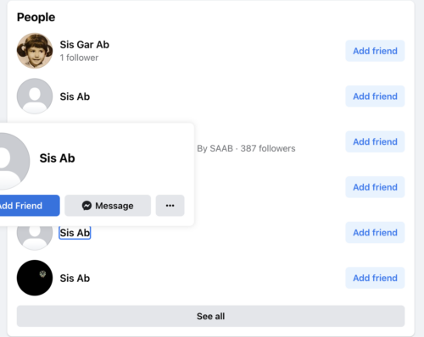
Task: Click the gray avatar of second Sis Ab
Action: tap(35, 97)
